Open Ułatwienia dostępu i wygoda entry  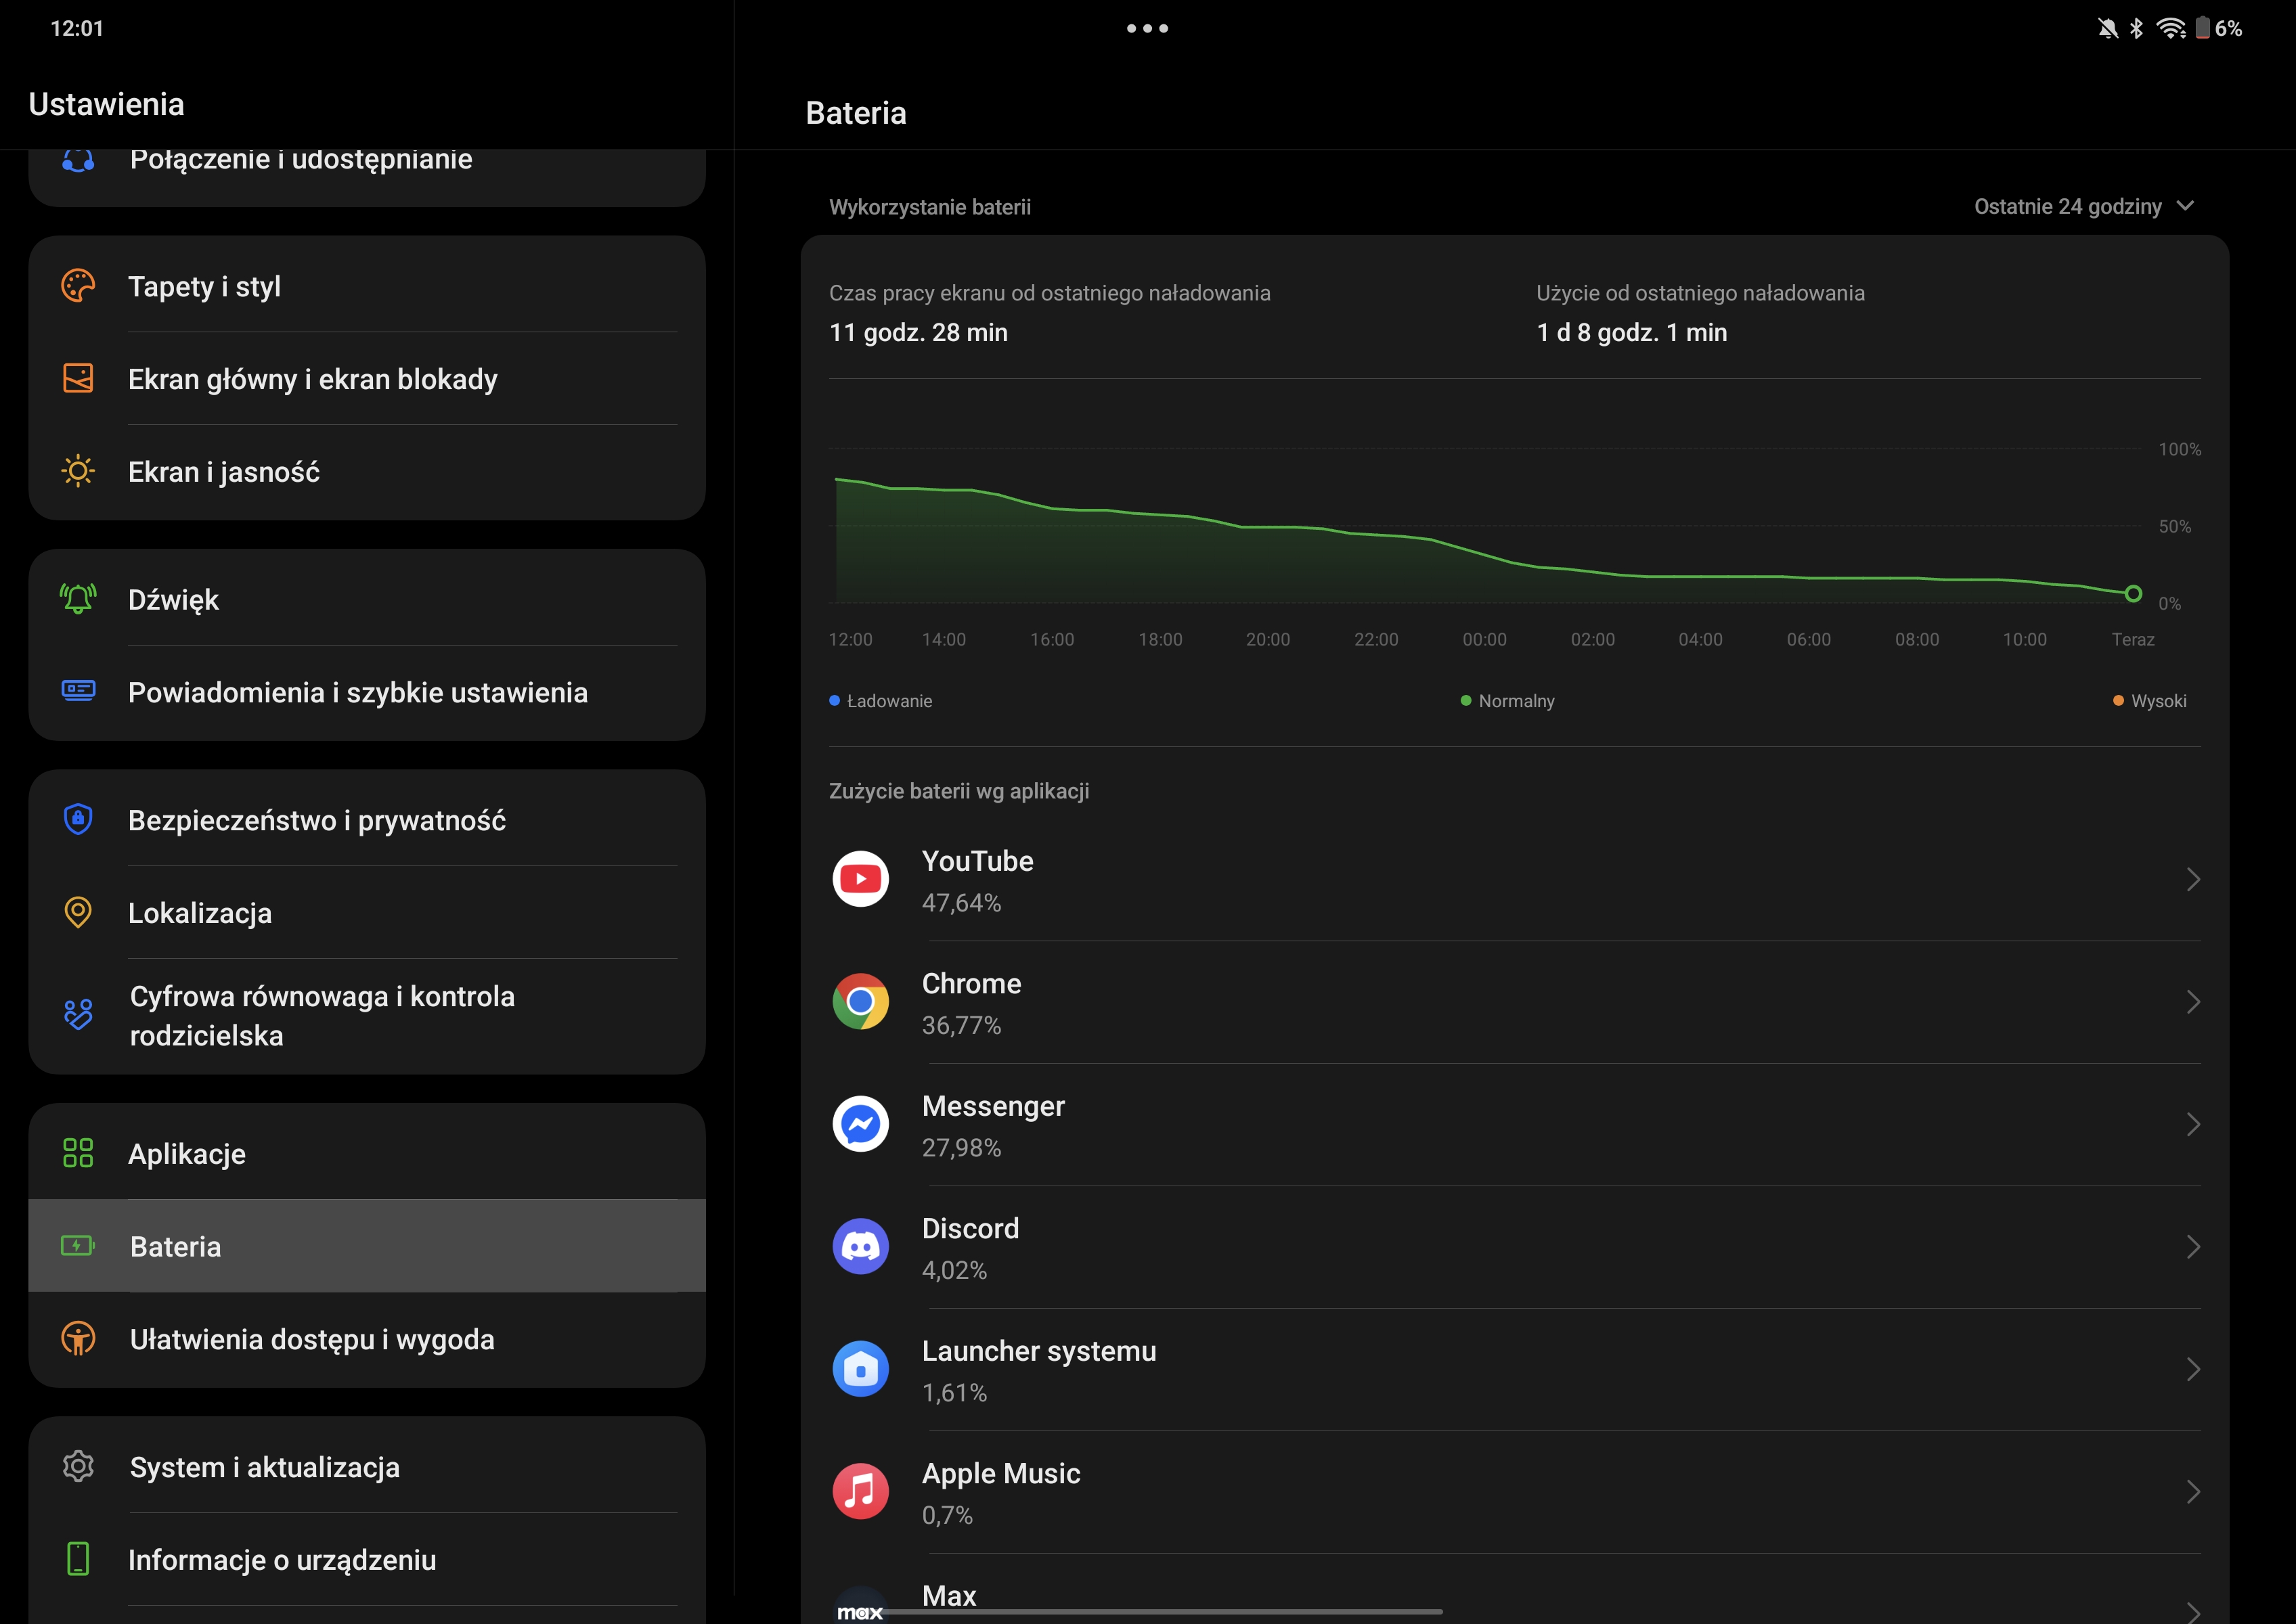point(367,1338)
